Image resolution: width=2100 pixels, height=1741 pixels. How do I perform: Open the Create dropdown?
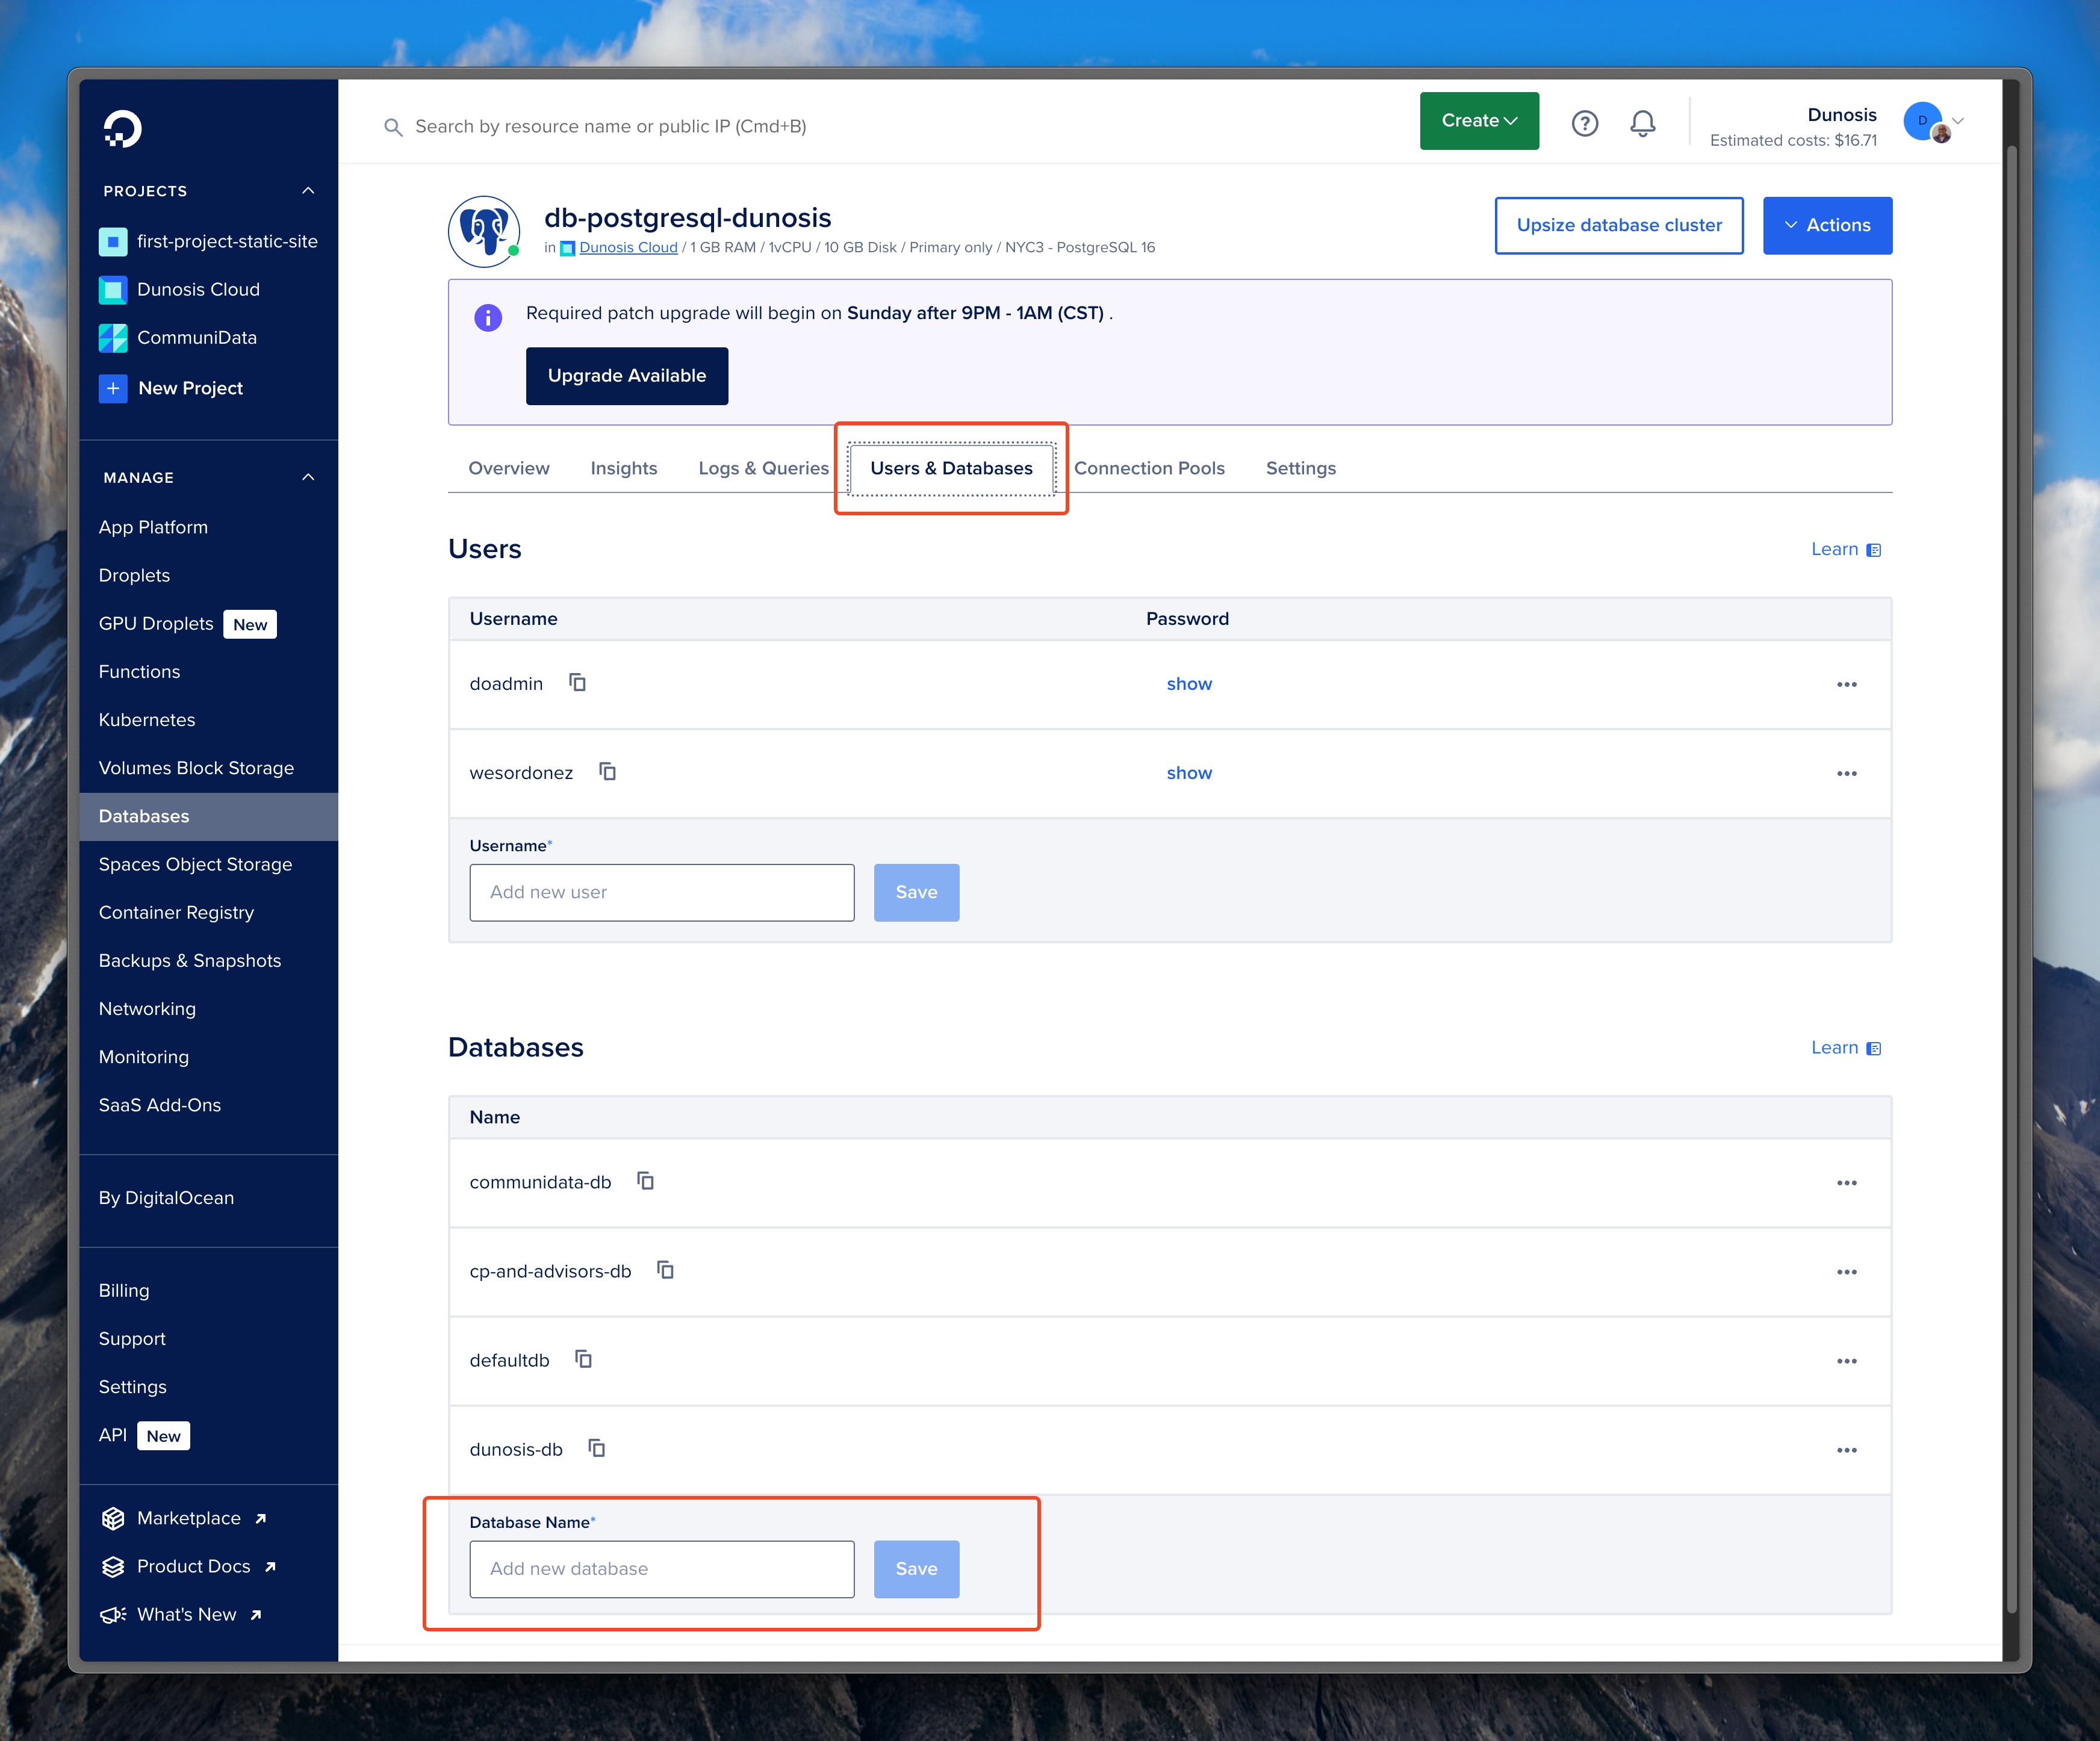1478,121
